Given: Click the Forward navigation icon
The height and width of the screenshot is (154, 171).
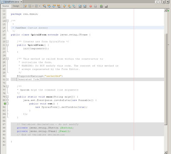Looking at the screenshot, I should click(x=36, y=6).
